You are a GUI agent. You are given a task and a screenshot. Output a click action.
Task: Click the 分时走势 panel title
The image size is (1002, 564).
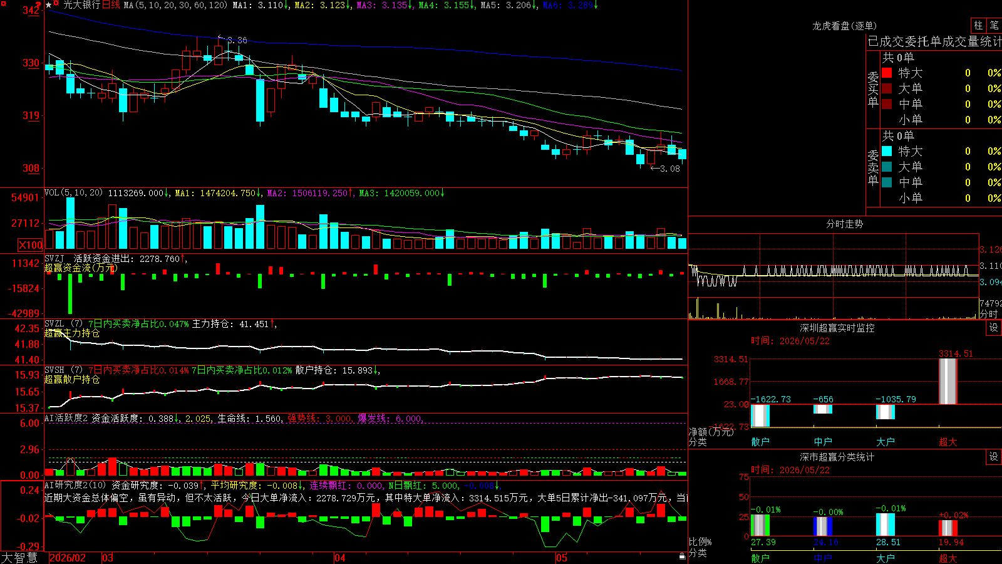(x=845, y=224)
